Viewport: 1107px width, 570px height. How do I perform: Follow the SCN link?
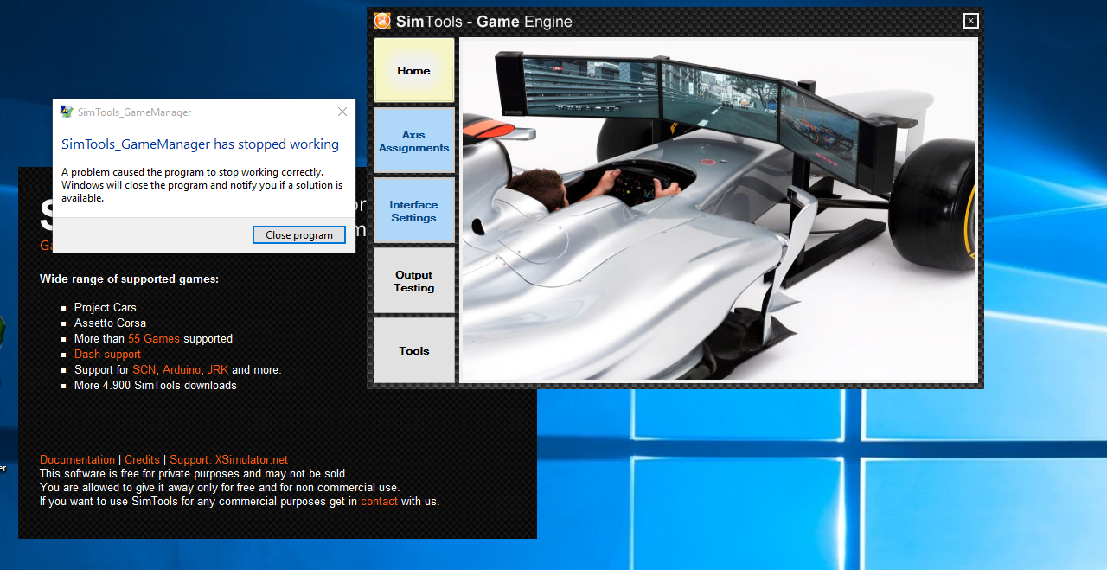(x=144, y=369)
